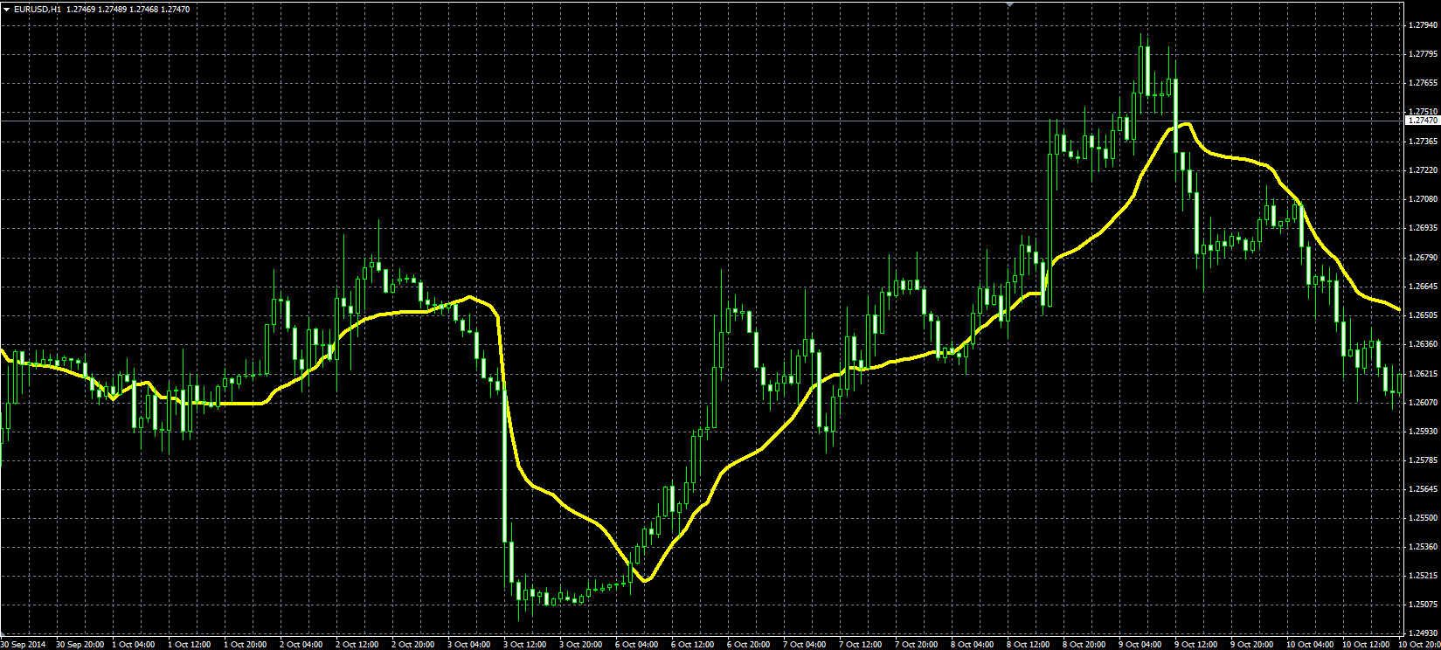
Task: Click the 1.25645 price scale label
Action: pos(1424,488)
